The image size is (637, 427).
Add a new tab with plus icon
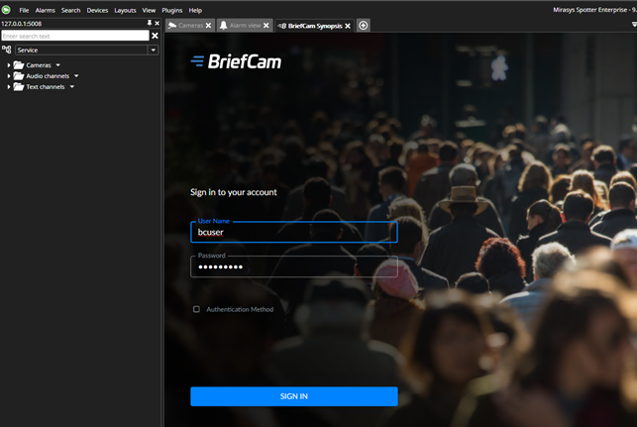(364, 25)
